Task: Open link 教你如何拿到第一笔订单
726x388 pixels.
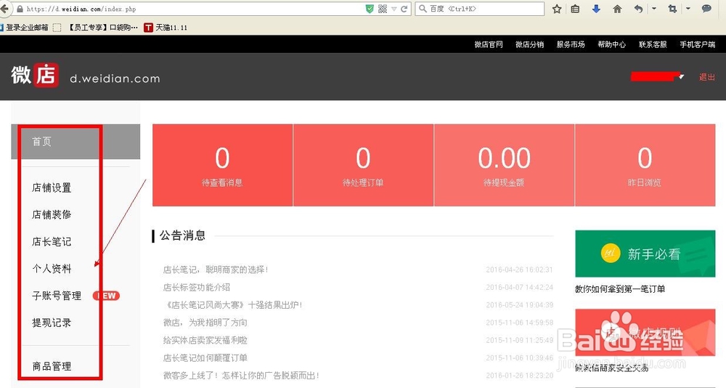Action: click(620, 288)
